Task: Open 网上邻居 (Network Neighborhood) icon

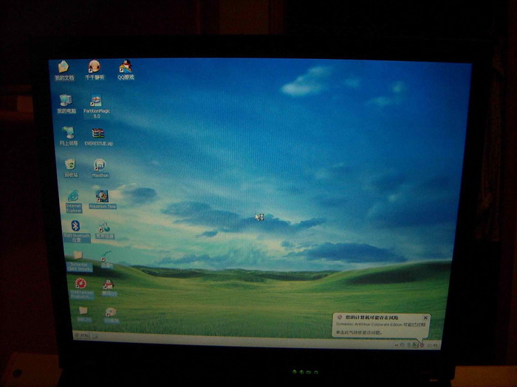Action: [69, 133]
